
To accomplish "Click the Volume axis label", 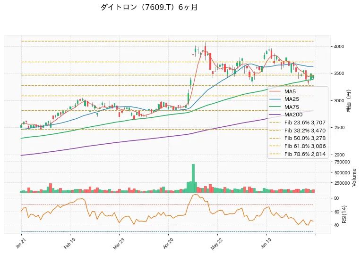I will click(354, 177).
